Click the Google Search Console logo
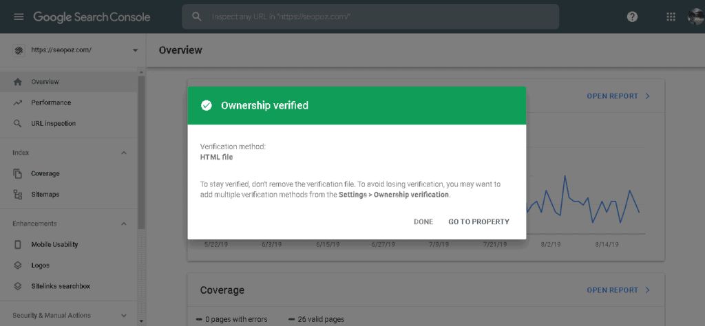The width and height of the screenshot is (705, 326). pyautogui.click(x=92, y=17)
